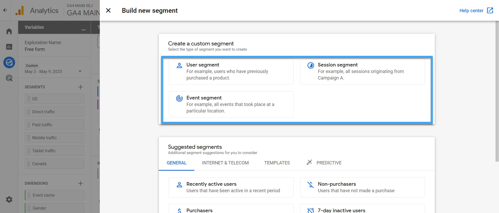Viewport: 499px width, 213px height.
Task: Open the Home icon in sidebar
Action: tap(9, 31)
